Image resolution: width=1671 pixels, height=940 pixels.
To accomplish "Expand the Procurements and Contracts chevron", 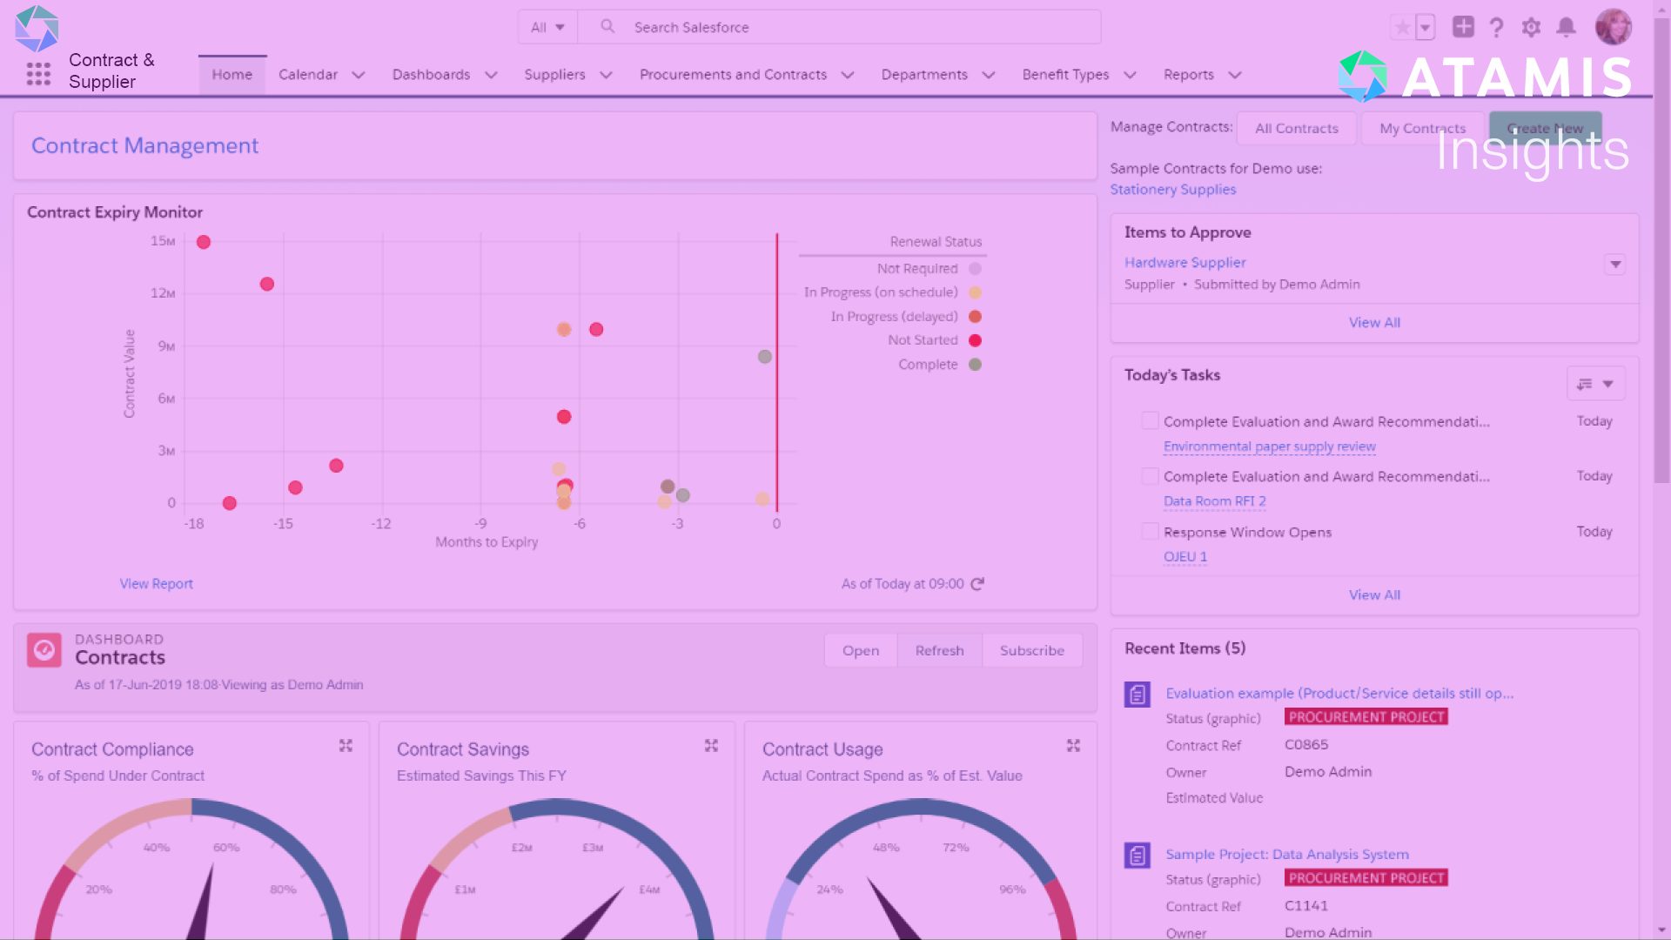I will (x=848, y=75).
